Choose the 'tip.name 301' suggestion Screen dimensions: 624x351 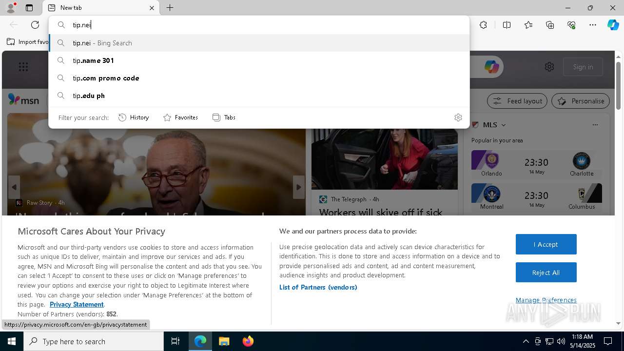(259, 60)
